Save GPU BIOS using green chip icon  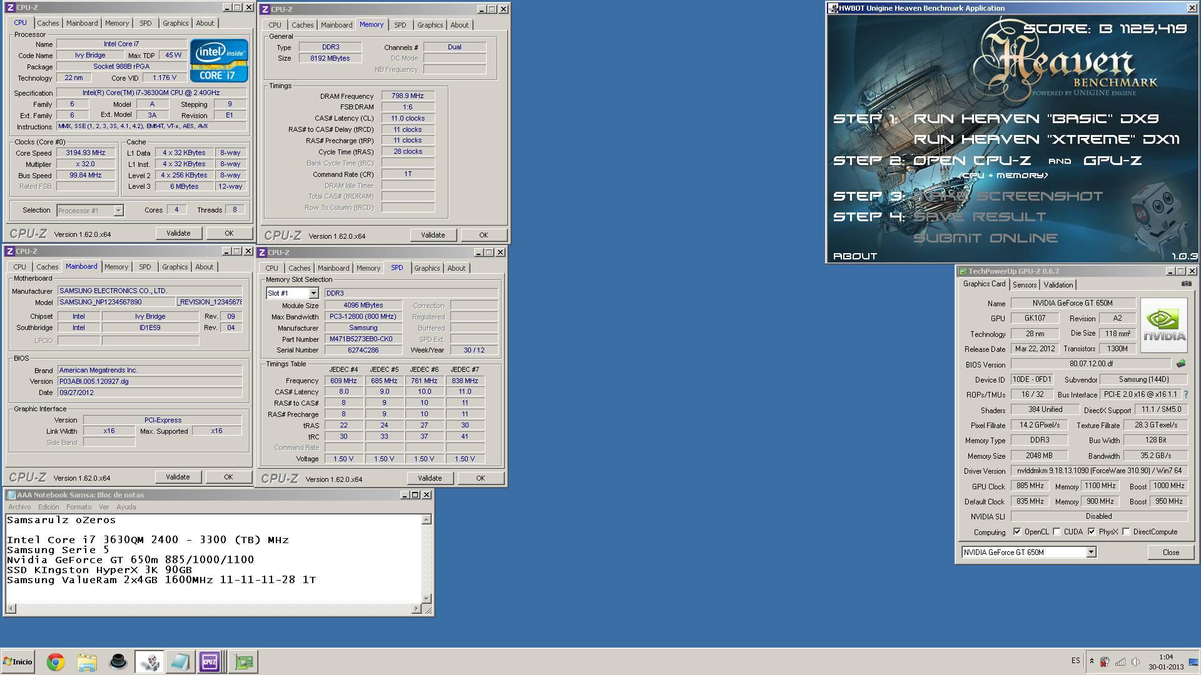point(1180,364)
